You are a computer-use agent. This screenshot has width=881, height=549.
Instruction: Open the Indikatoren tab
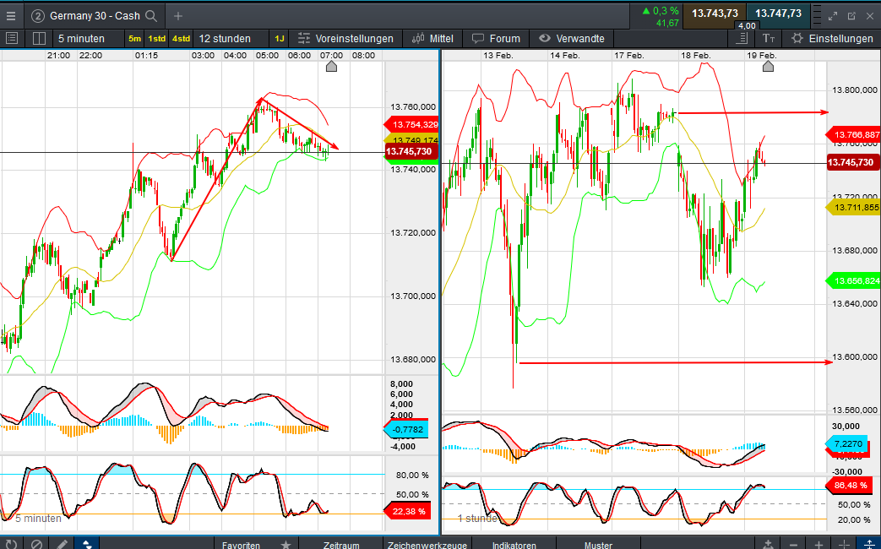tap(514, 545)
